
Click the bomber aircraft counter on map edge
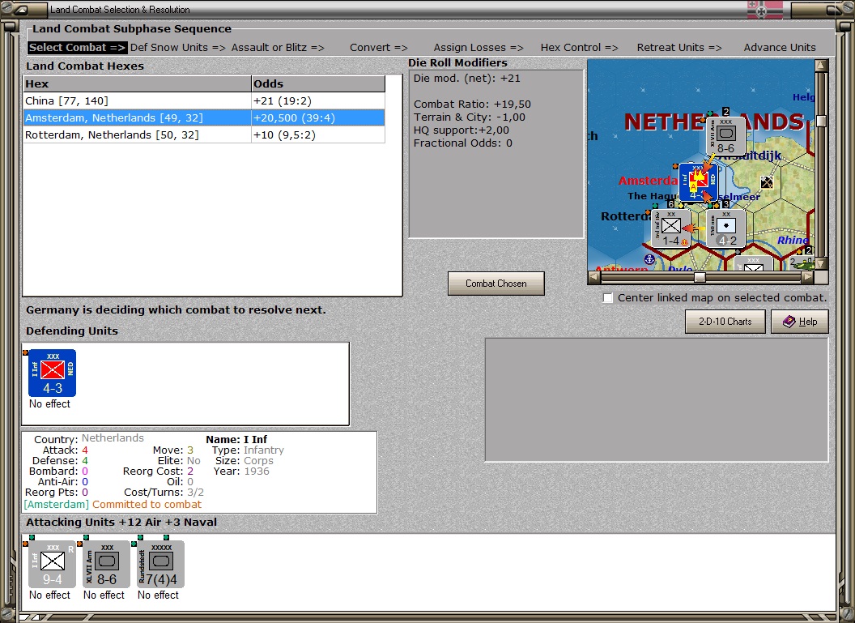click(x=802, y=264)
